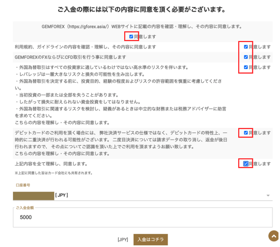Click the GEMFOREX（https://gforex.asia/） website notice text
The width and height of the screenshot is (280, 247).
[142, 27]
